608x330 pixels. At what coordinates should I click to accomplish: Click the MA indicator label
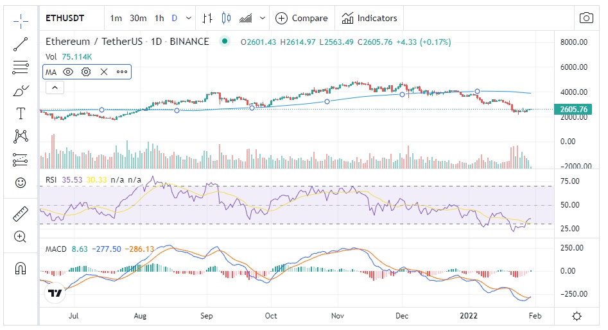[x=51, y=72]
